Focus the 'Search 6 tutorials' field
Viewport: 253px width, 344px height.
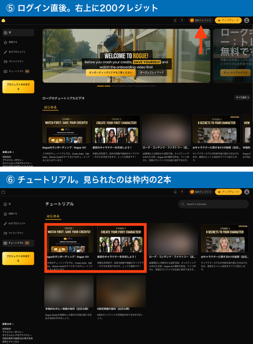click(x=213, y=204)
